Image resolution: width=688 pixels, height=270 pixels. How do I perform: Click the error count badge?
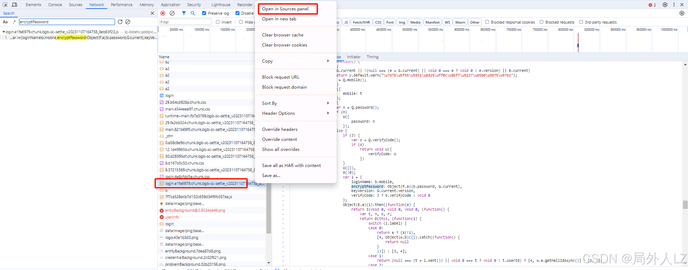coord(652,5)
